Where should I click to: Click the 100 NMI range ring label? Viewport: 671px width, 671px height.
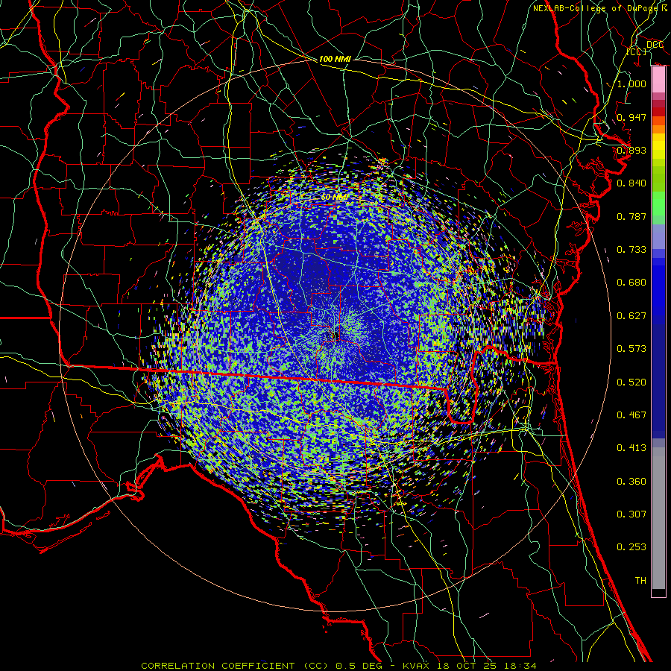coord(335,59)
